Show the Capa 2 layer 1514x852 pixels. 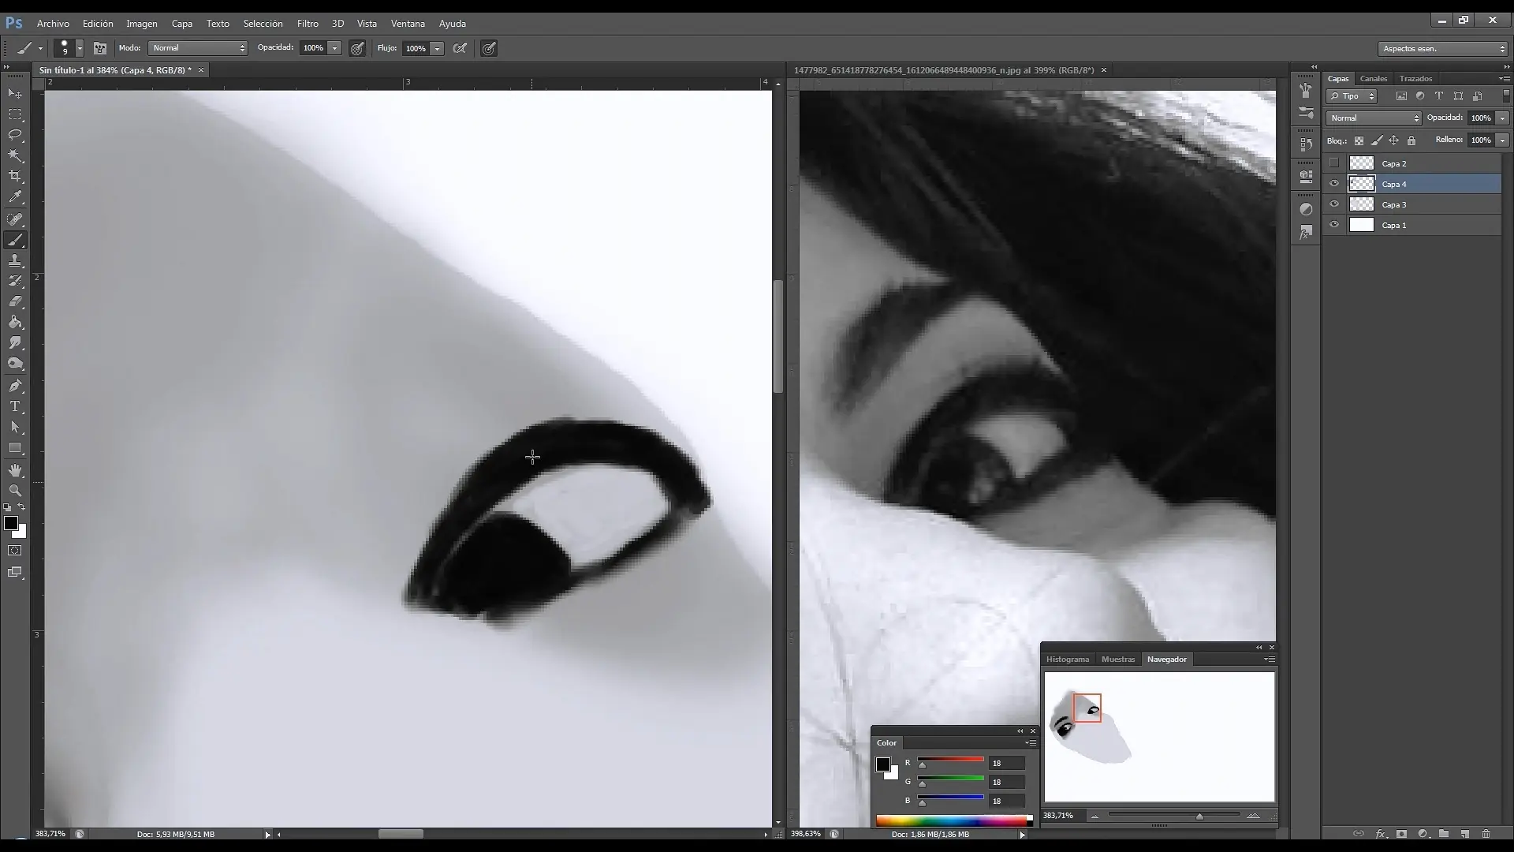point(1334,163)
